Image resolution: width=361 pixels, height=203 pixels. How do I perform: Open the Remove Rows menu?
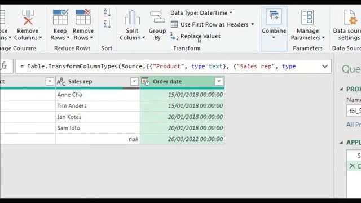83,25
